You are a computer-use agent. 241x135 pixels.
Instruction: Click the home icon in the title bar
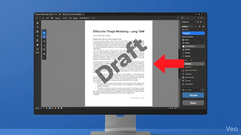click(x=60, y=14)
